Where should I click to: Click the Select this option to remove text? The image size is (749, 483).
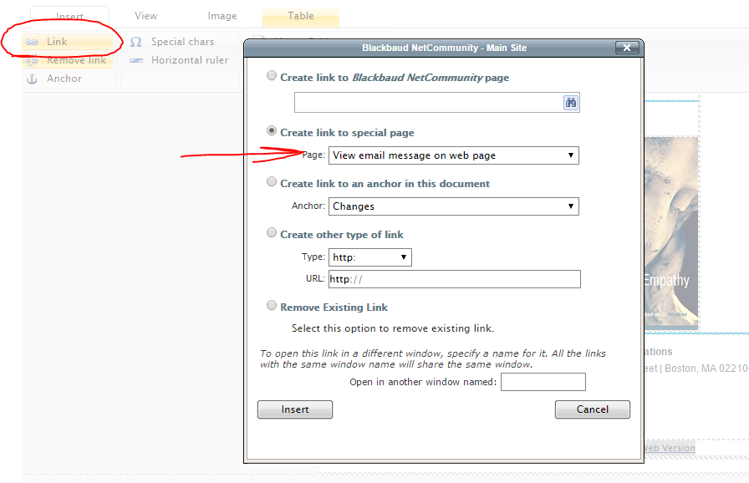393,328
